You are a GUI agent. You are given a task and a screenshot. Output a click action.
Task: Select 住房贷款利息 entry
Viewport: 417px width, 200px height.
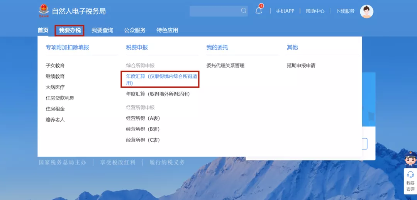(60, 98)
